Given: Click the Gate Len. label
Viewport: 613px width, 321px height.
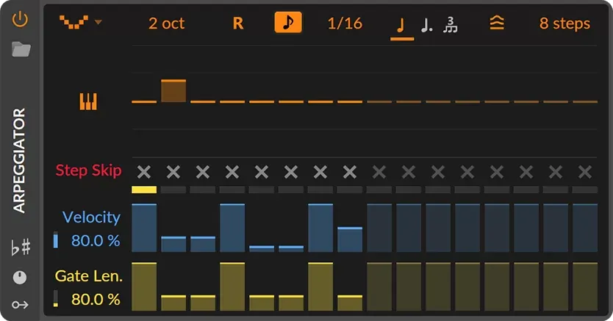Looking at the screenshot, I should click(89, 276).
